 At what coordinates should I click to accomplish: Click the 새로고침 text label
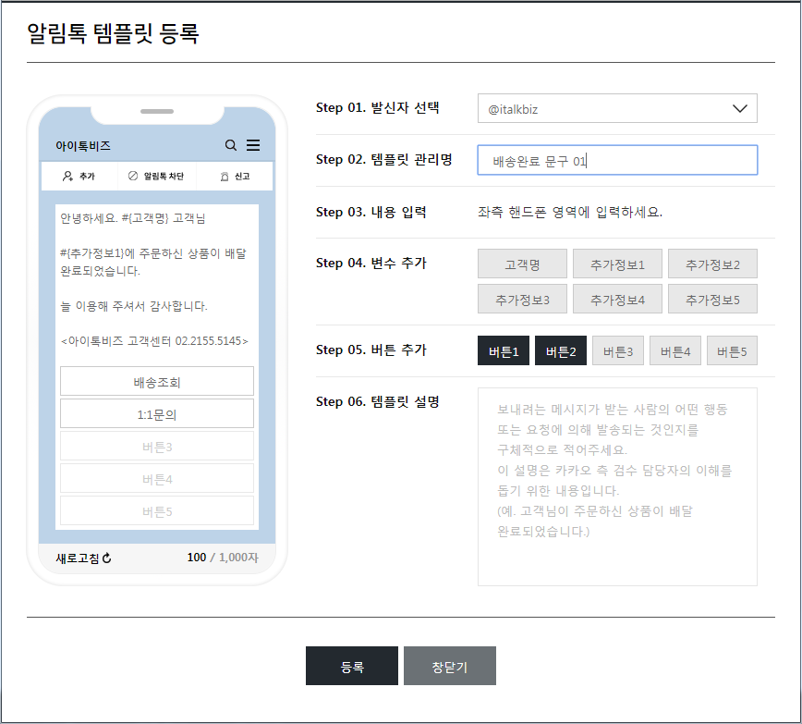click(78, 558)
